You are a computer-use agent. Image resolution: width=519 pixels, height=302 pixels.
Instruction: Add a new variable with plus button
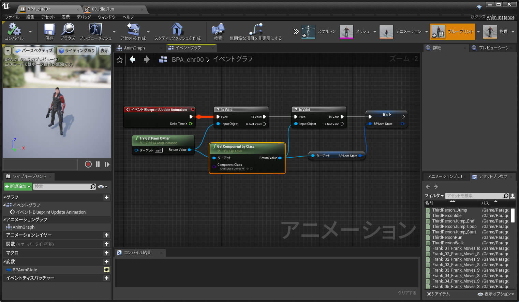click(x=107, y=261)
